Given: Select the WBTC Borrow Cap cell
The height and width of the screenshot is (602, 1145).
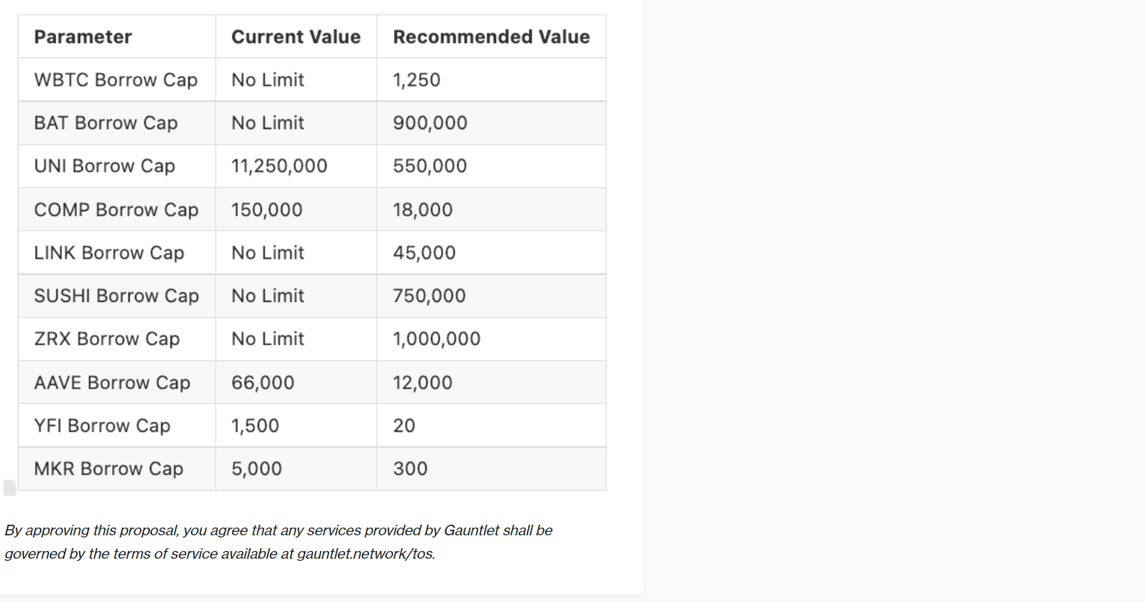Looking at the screenshot, I should pyautogui.click(x=116, y=80).
